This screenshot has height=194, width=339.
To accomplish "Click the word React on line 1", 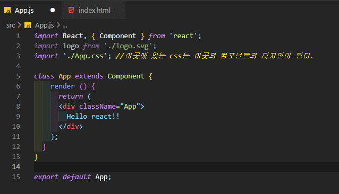I will (73, 36).
